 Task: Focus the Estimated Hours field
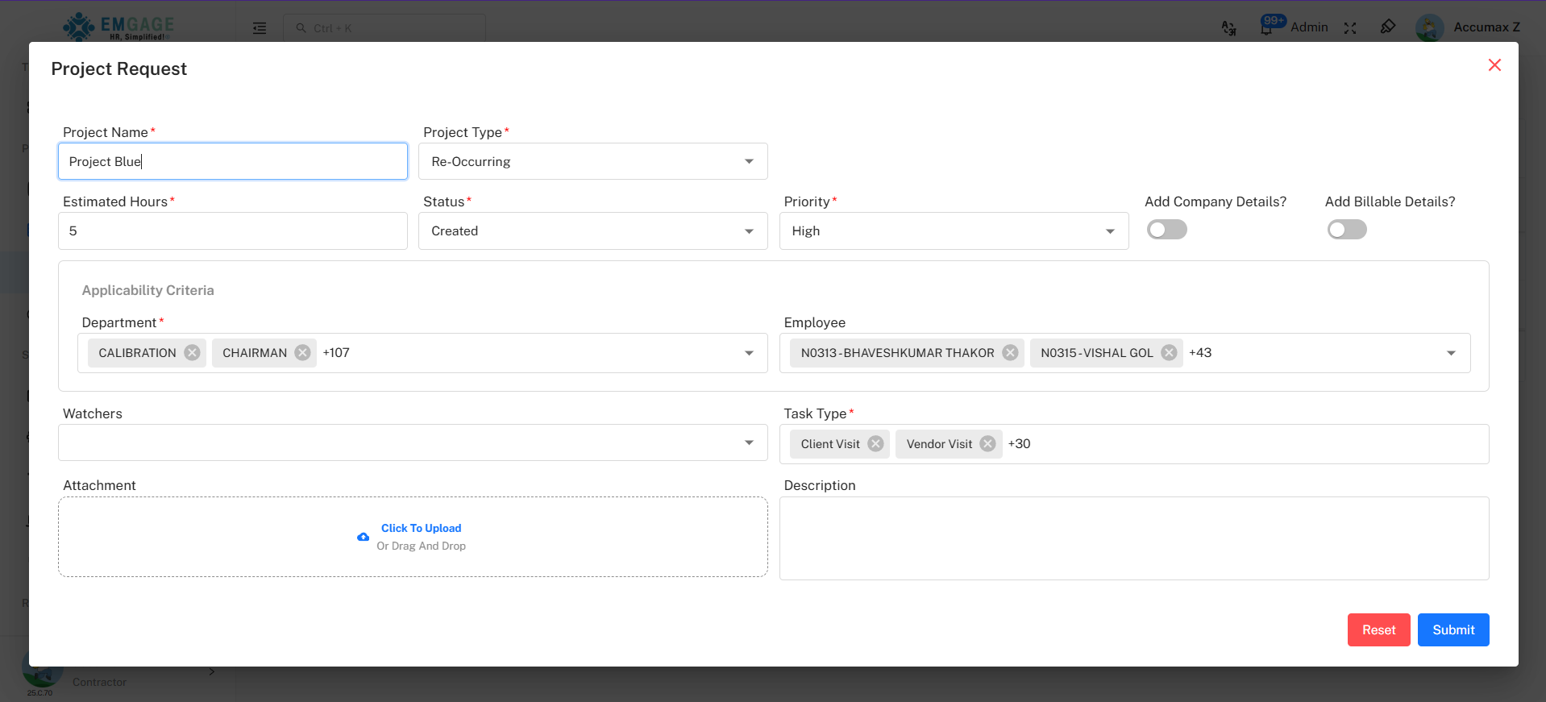[x=233, y=231]
